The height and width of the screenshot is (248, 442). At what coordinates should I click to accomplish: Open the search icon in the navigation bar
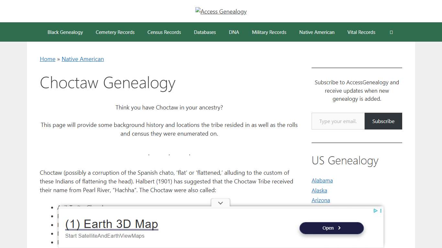click(x=391, y=32)
